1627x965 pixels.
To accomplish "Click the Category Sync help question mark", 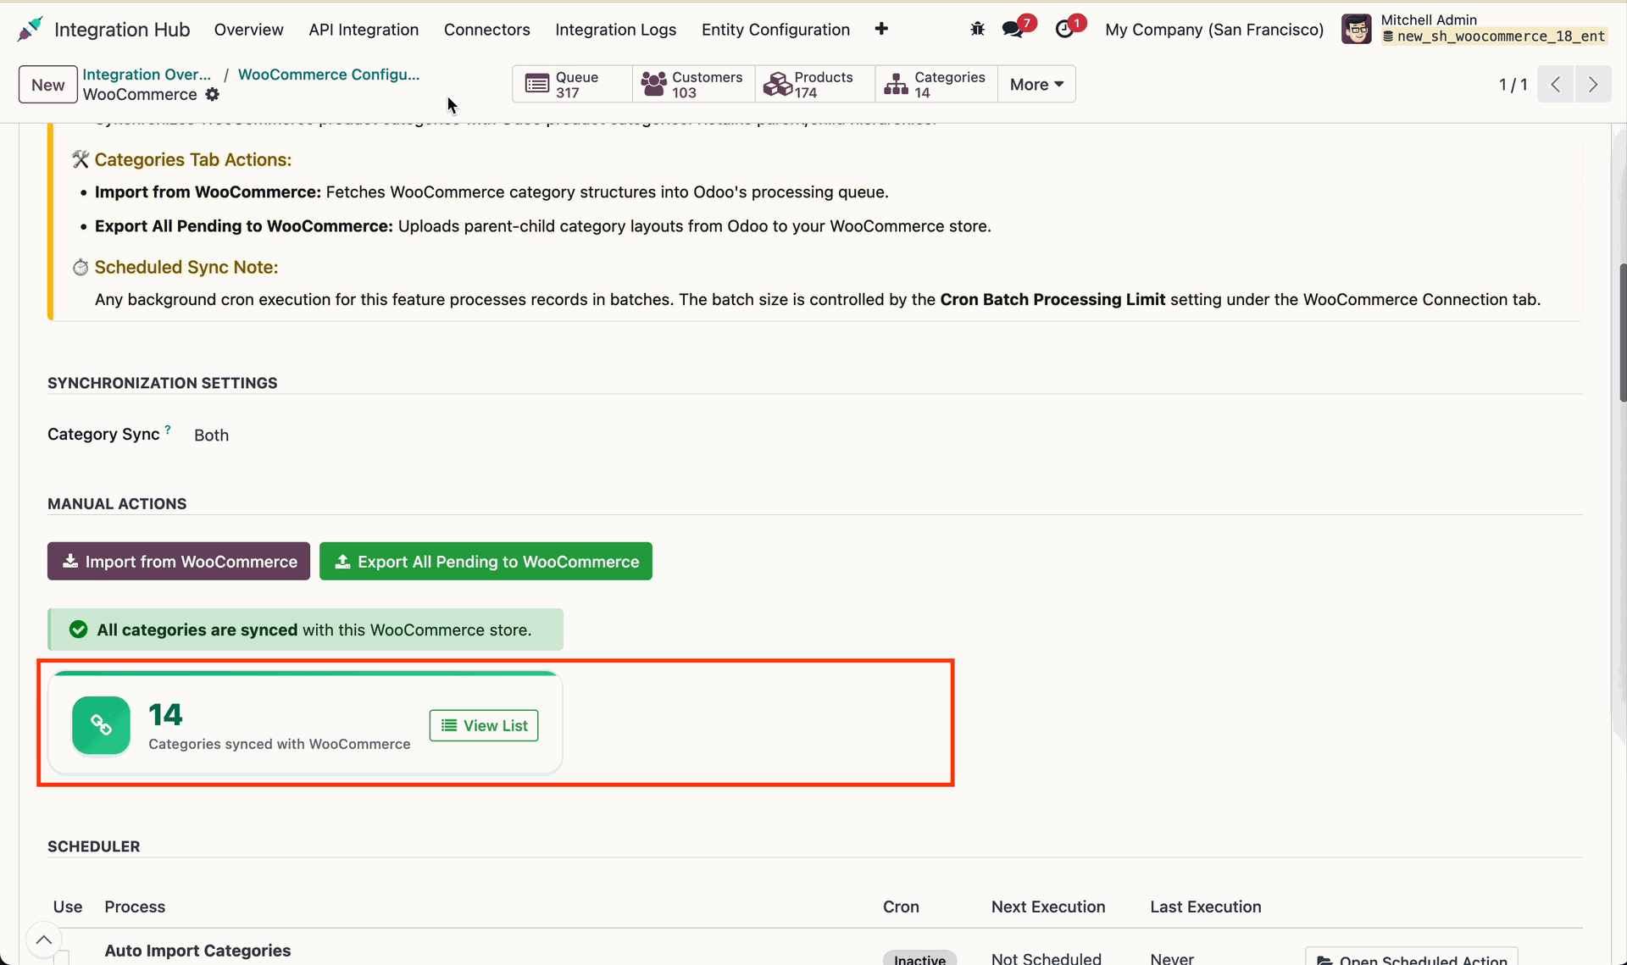I will (168, 430).
